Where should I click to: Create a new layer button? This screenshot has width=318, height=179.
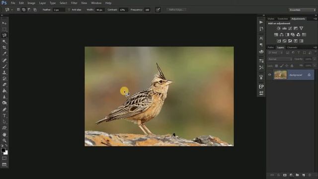click(x=304, y=175)
